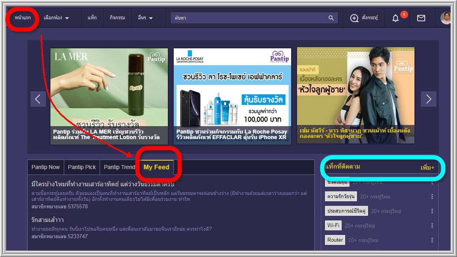Image resolution: width=457 pixels, height=257 pixels.
Task: Open the หัวใจลูกผู้ชาย drama banner
Action: 356,95
